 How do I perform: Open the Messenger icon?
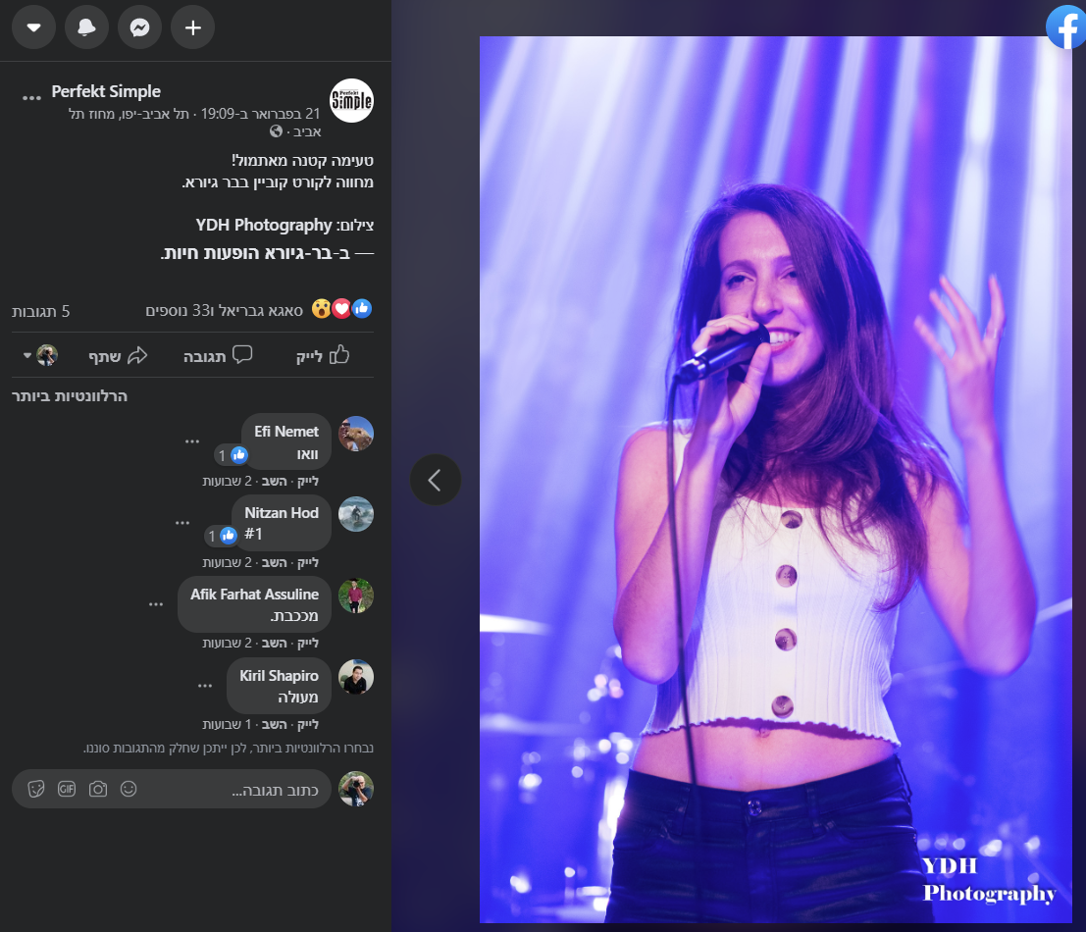pos(140,27)
